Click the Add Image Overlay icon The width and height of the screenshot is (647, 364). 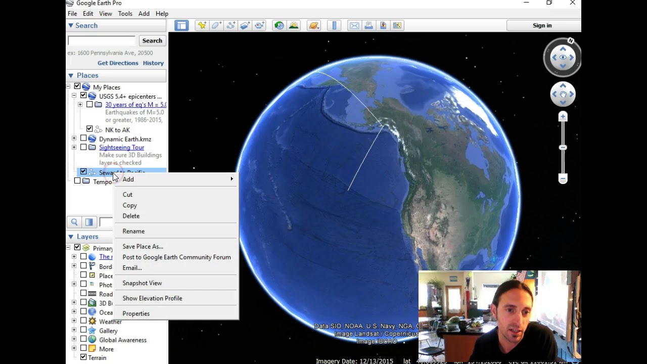coord(245,25)
